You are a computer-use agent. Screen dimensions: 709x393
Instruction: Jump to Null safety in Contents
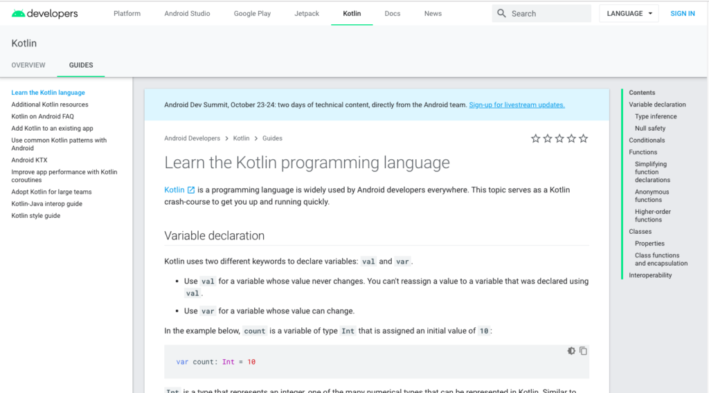point(649,128)
